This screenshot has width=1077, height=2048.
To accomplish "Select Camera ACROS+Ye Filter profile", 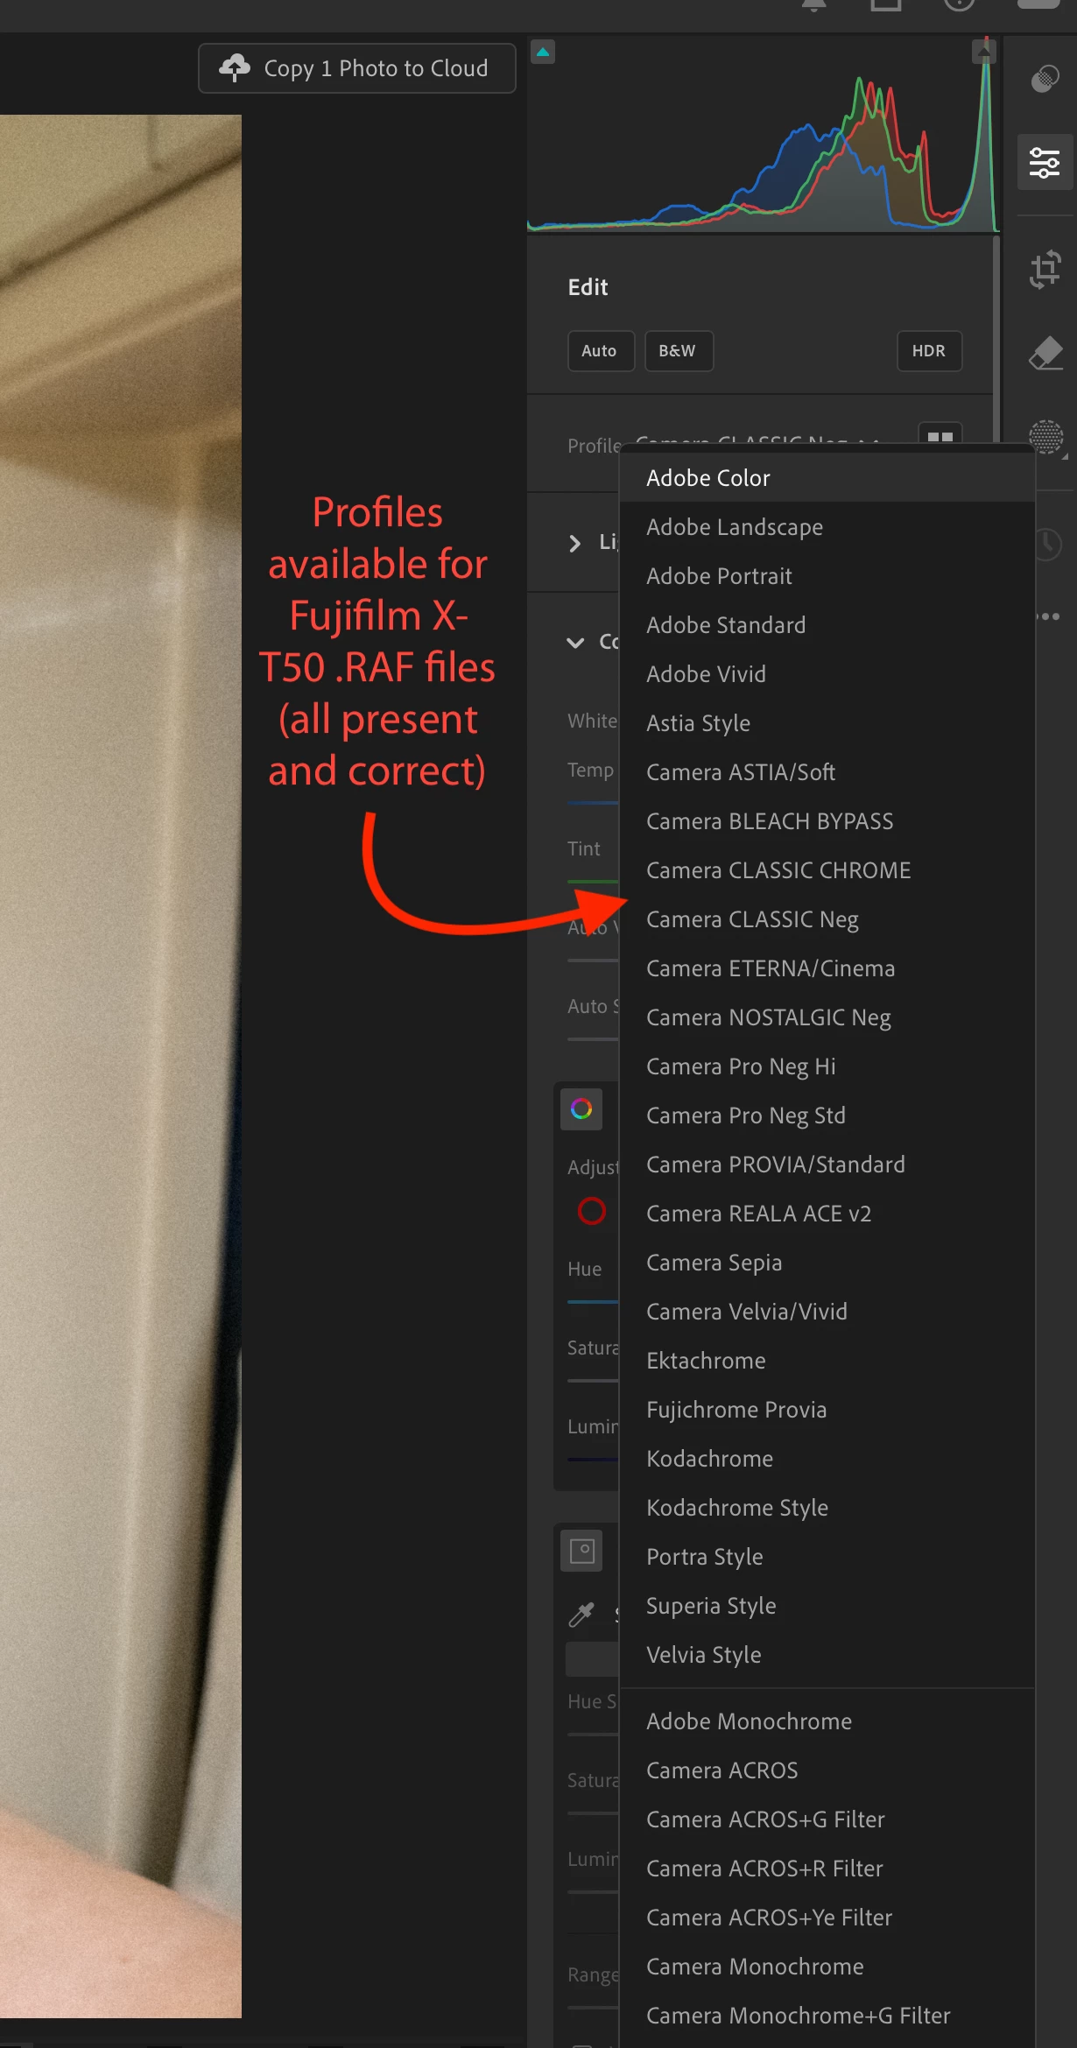I will tap(827, 1918).
